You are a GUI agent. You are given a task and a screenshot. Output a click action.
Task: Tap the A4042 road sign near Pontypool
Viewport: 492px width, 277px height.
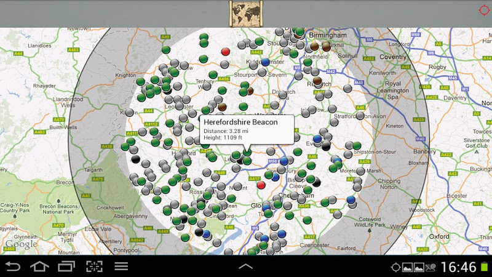click(137, 240)
